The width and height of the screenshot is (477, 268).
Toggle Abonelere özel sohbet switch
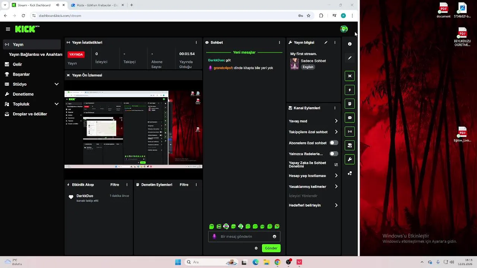click(334, 143)
